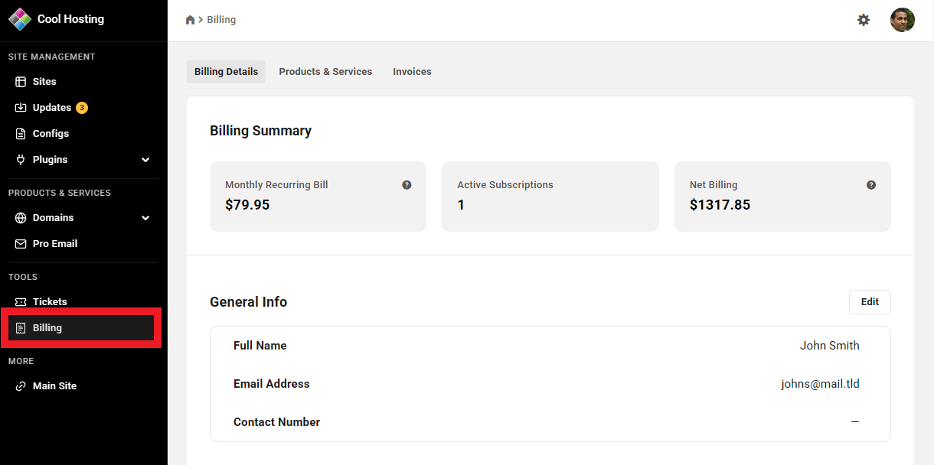The width and height of the screenshot is (934, 465).
Task: Click help icon beside Net Billing
Action: point(871,185)
